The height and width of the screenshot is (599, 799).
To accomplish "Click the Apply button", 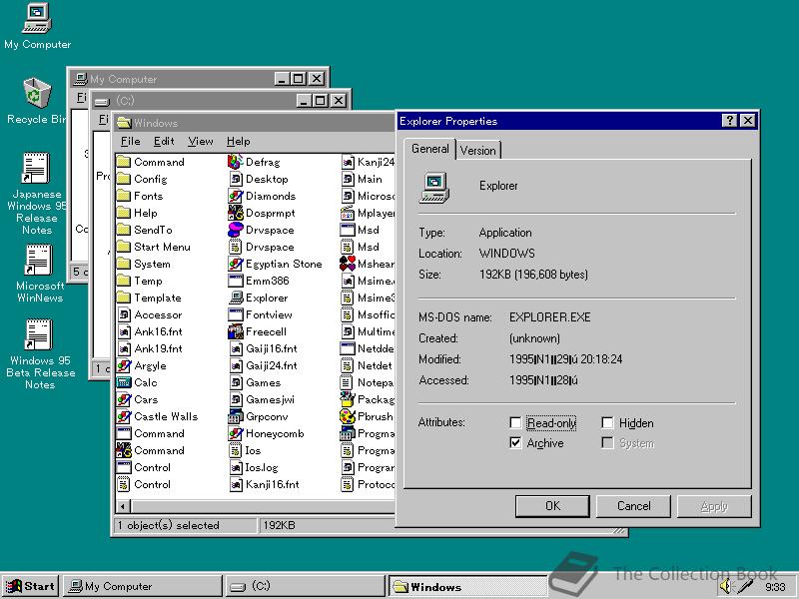I will tap(714, 506).
